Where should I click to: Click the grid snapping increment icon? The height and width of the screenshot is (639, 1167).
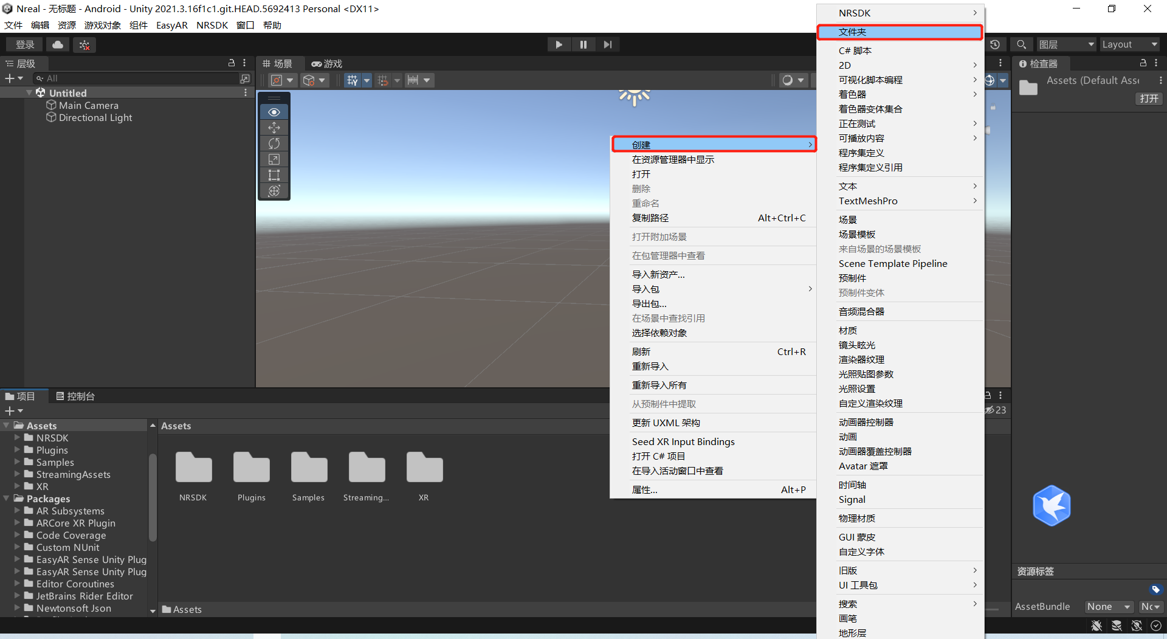coord(383,80)
